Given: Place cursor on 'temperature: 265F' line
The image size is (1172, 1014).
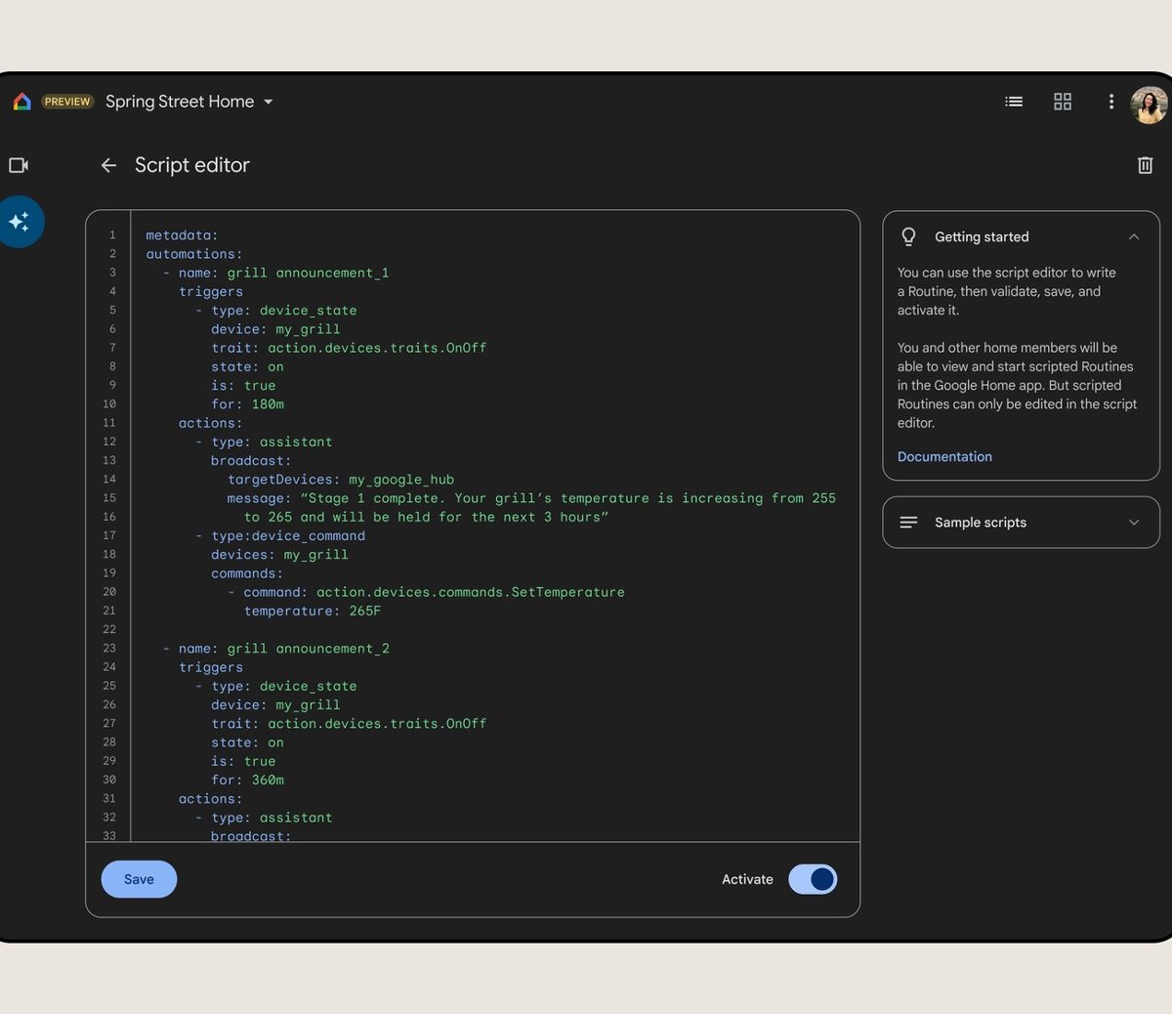Looking at the screenshot, I should click(312, 612).
